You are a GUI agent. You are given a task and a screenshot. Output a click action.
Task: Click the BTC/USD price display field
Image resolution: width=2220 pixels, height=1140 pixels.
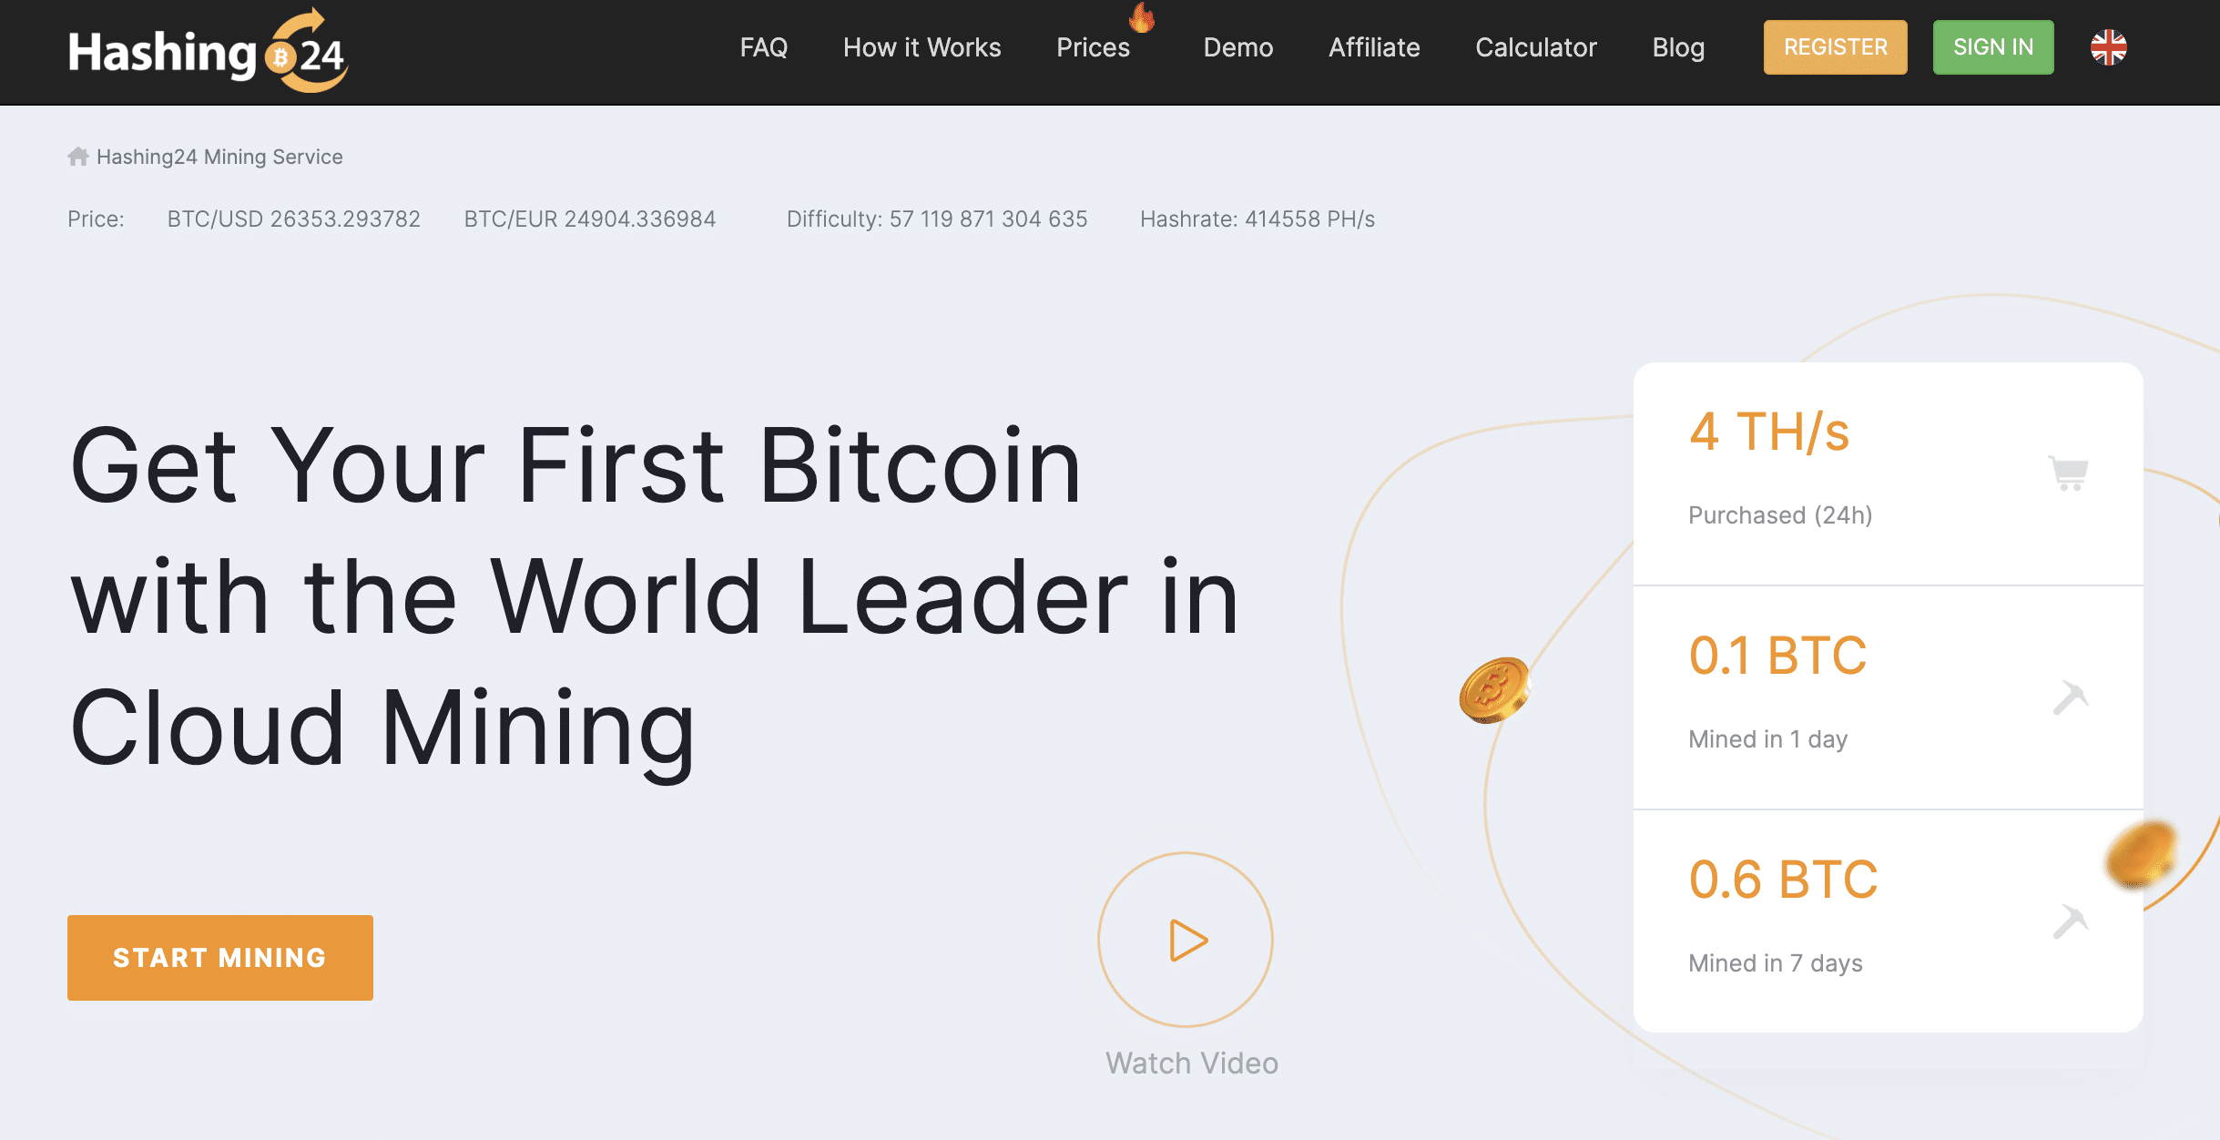click(292, 219)
